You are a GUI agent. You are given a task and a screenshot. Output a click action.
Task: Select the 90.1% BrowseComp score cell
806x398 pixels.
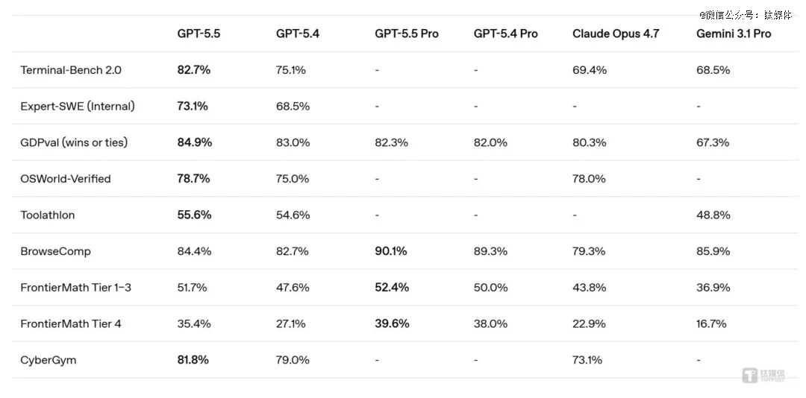(x=391, y=251)
